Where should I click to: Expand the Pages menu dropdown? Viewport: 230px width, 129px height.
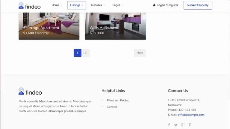(x=118, y=5)
